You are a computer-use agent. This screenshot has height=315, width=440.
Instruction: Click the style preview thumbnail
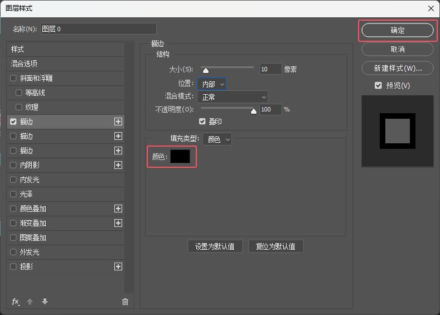tap(398, 131)
